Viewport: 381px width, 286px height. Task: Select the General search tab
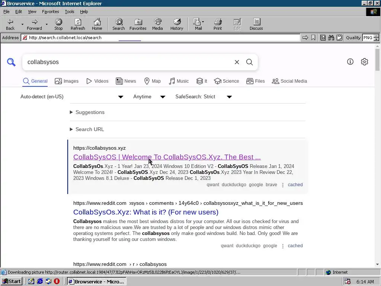tap(35, 81)
